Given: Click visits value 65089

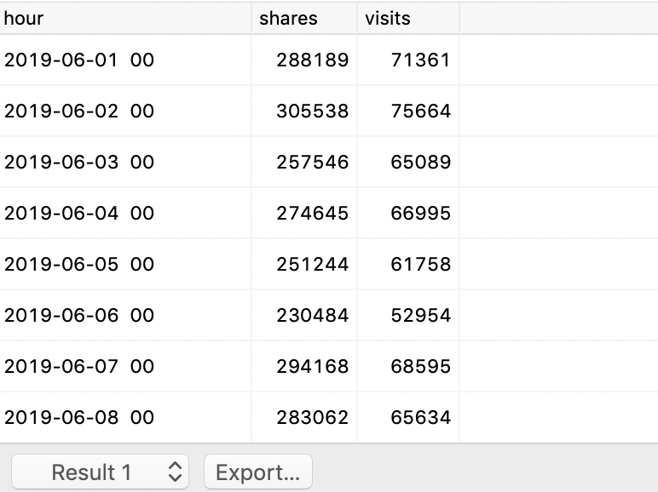Looking at the screenshot, I should pyautogui.click(x=420, y=163).
